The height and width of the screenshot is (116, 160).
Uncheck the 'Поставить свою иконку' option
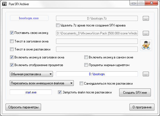pos(12,33)
